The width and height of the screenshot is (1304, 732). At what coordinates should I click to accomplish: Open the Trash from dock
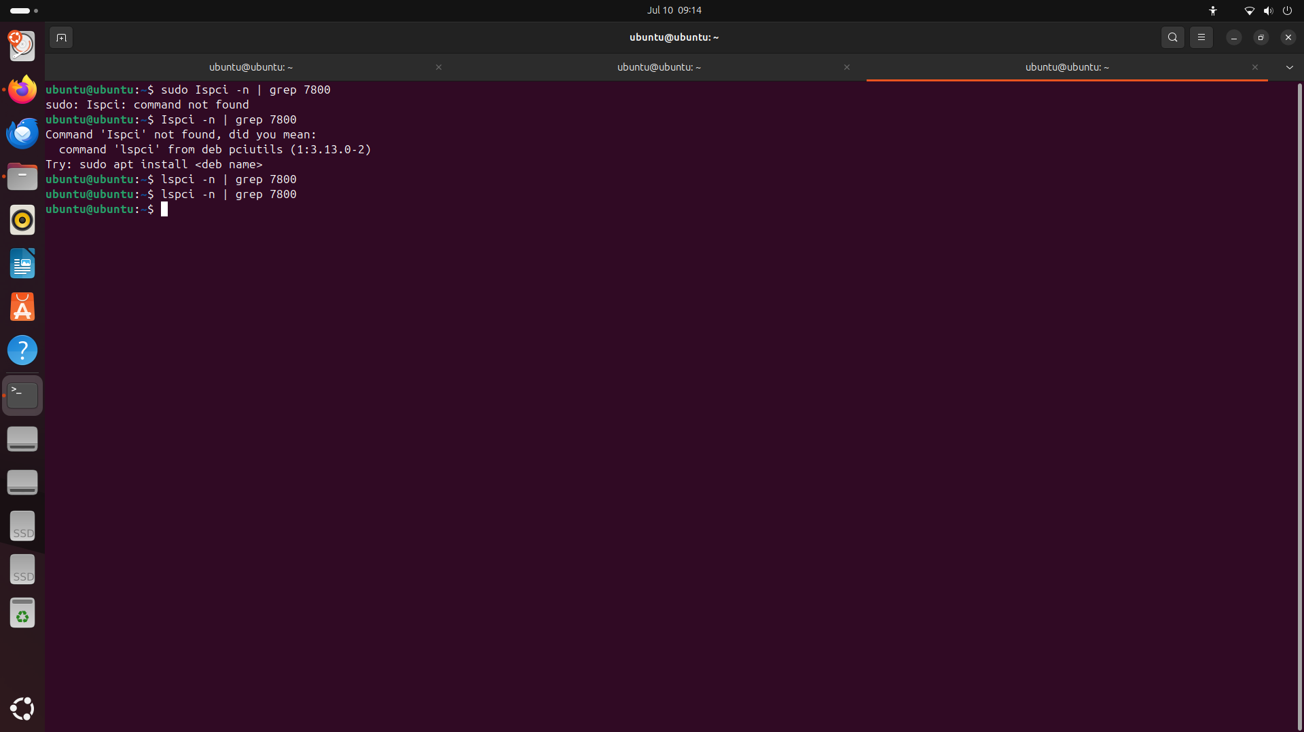click(x=22, y=613)
